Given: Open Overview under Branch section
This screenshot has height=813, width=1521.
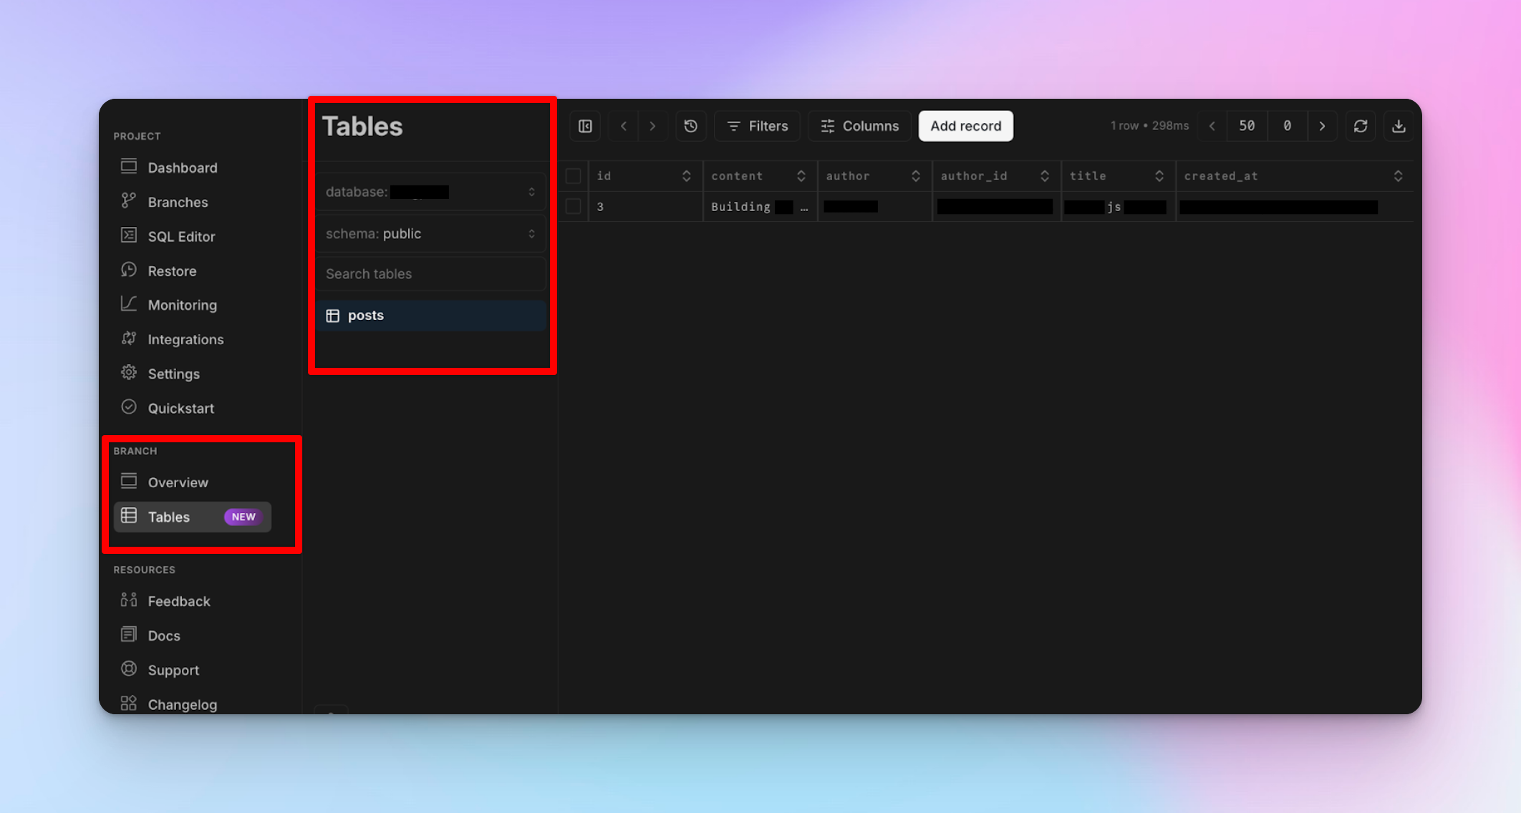Looking at the screenshot, I should [178, 482].
